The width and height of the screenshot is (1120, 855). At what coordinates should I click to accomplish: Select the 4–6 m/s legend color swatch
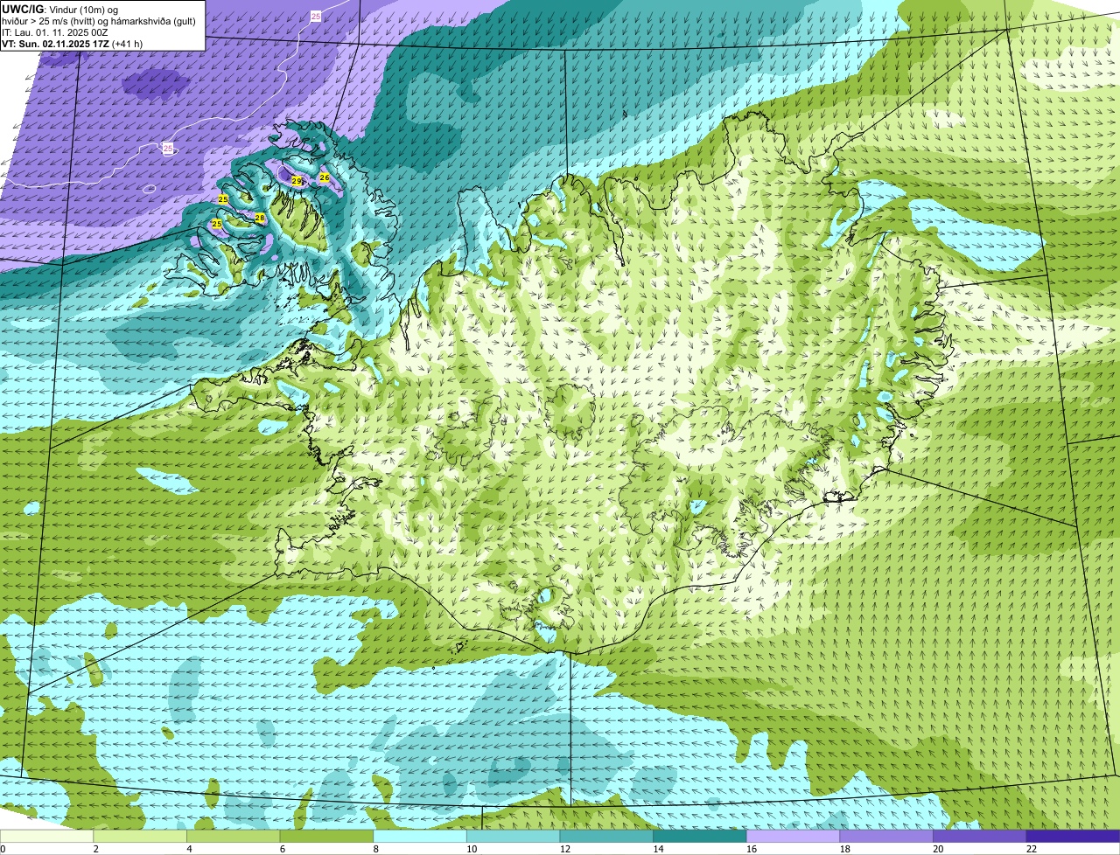(x=234, y=836)
